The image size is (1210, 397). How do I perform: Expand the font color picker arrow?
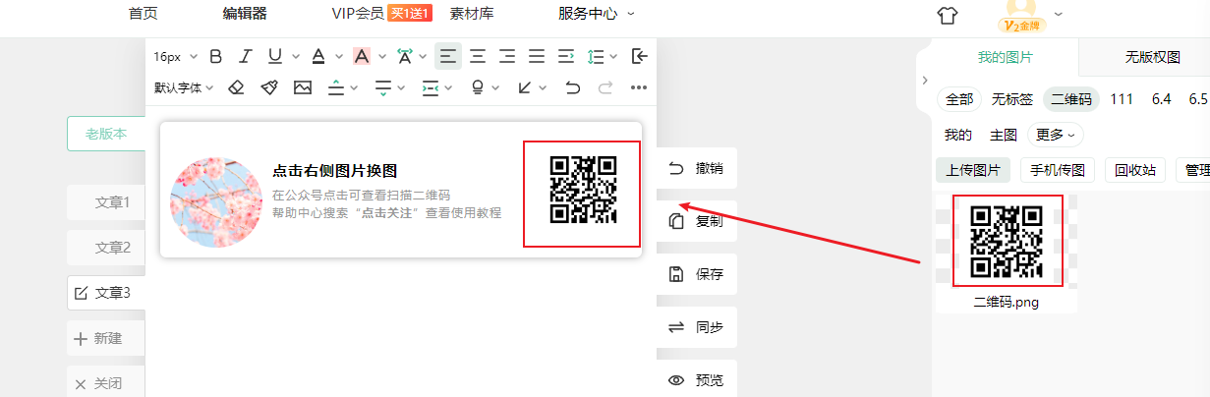coord(338,57)
